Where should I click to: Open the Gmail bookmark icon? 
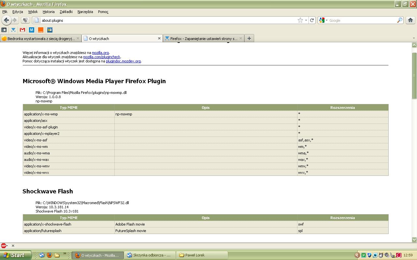pyautogui.click(x=22, y=30)
